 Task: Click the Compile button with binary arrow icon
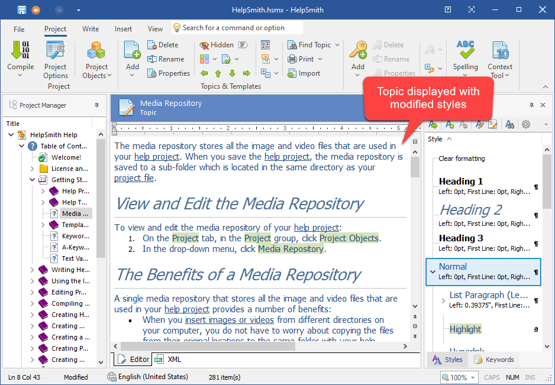[20, 59]
